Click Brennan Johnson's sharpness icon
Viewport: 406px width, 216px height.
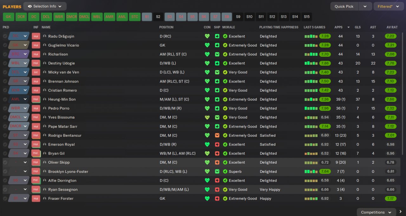point(217,82)
